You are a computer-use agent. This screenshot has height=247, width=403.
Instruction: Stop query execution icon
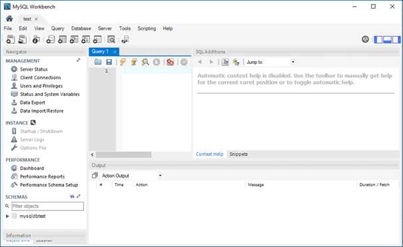pyautogui.click(x=157, y=62)
